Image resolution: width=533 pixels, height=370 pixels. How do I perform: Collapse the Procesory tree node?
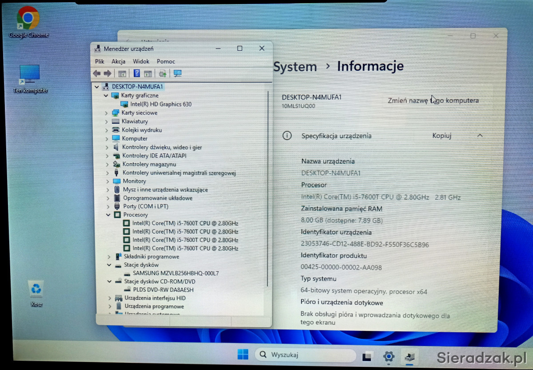[x=109, y=215]
